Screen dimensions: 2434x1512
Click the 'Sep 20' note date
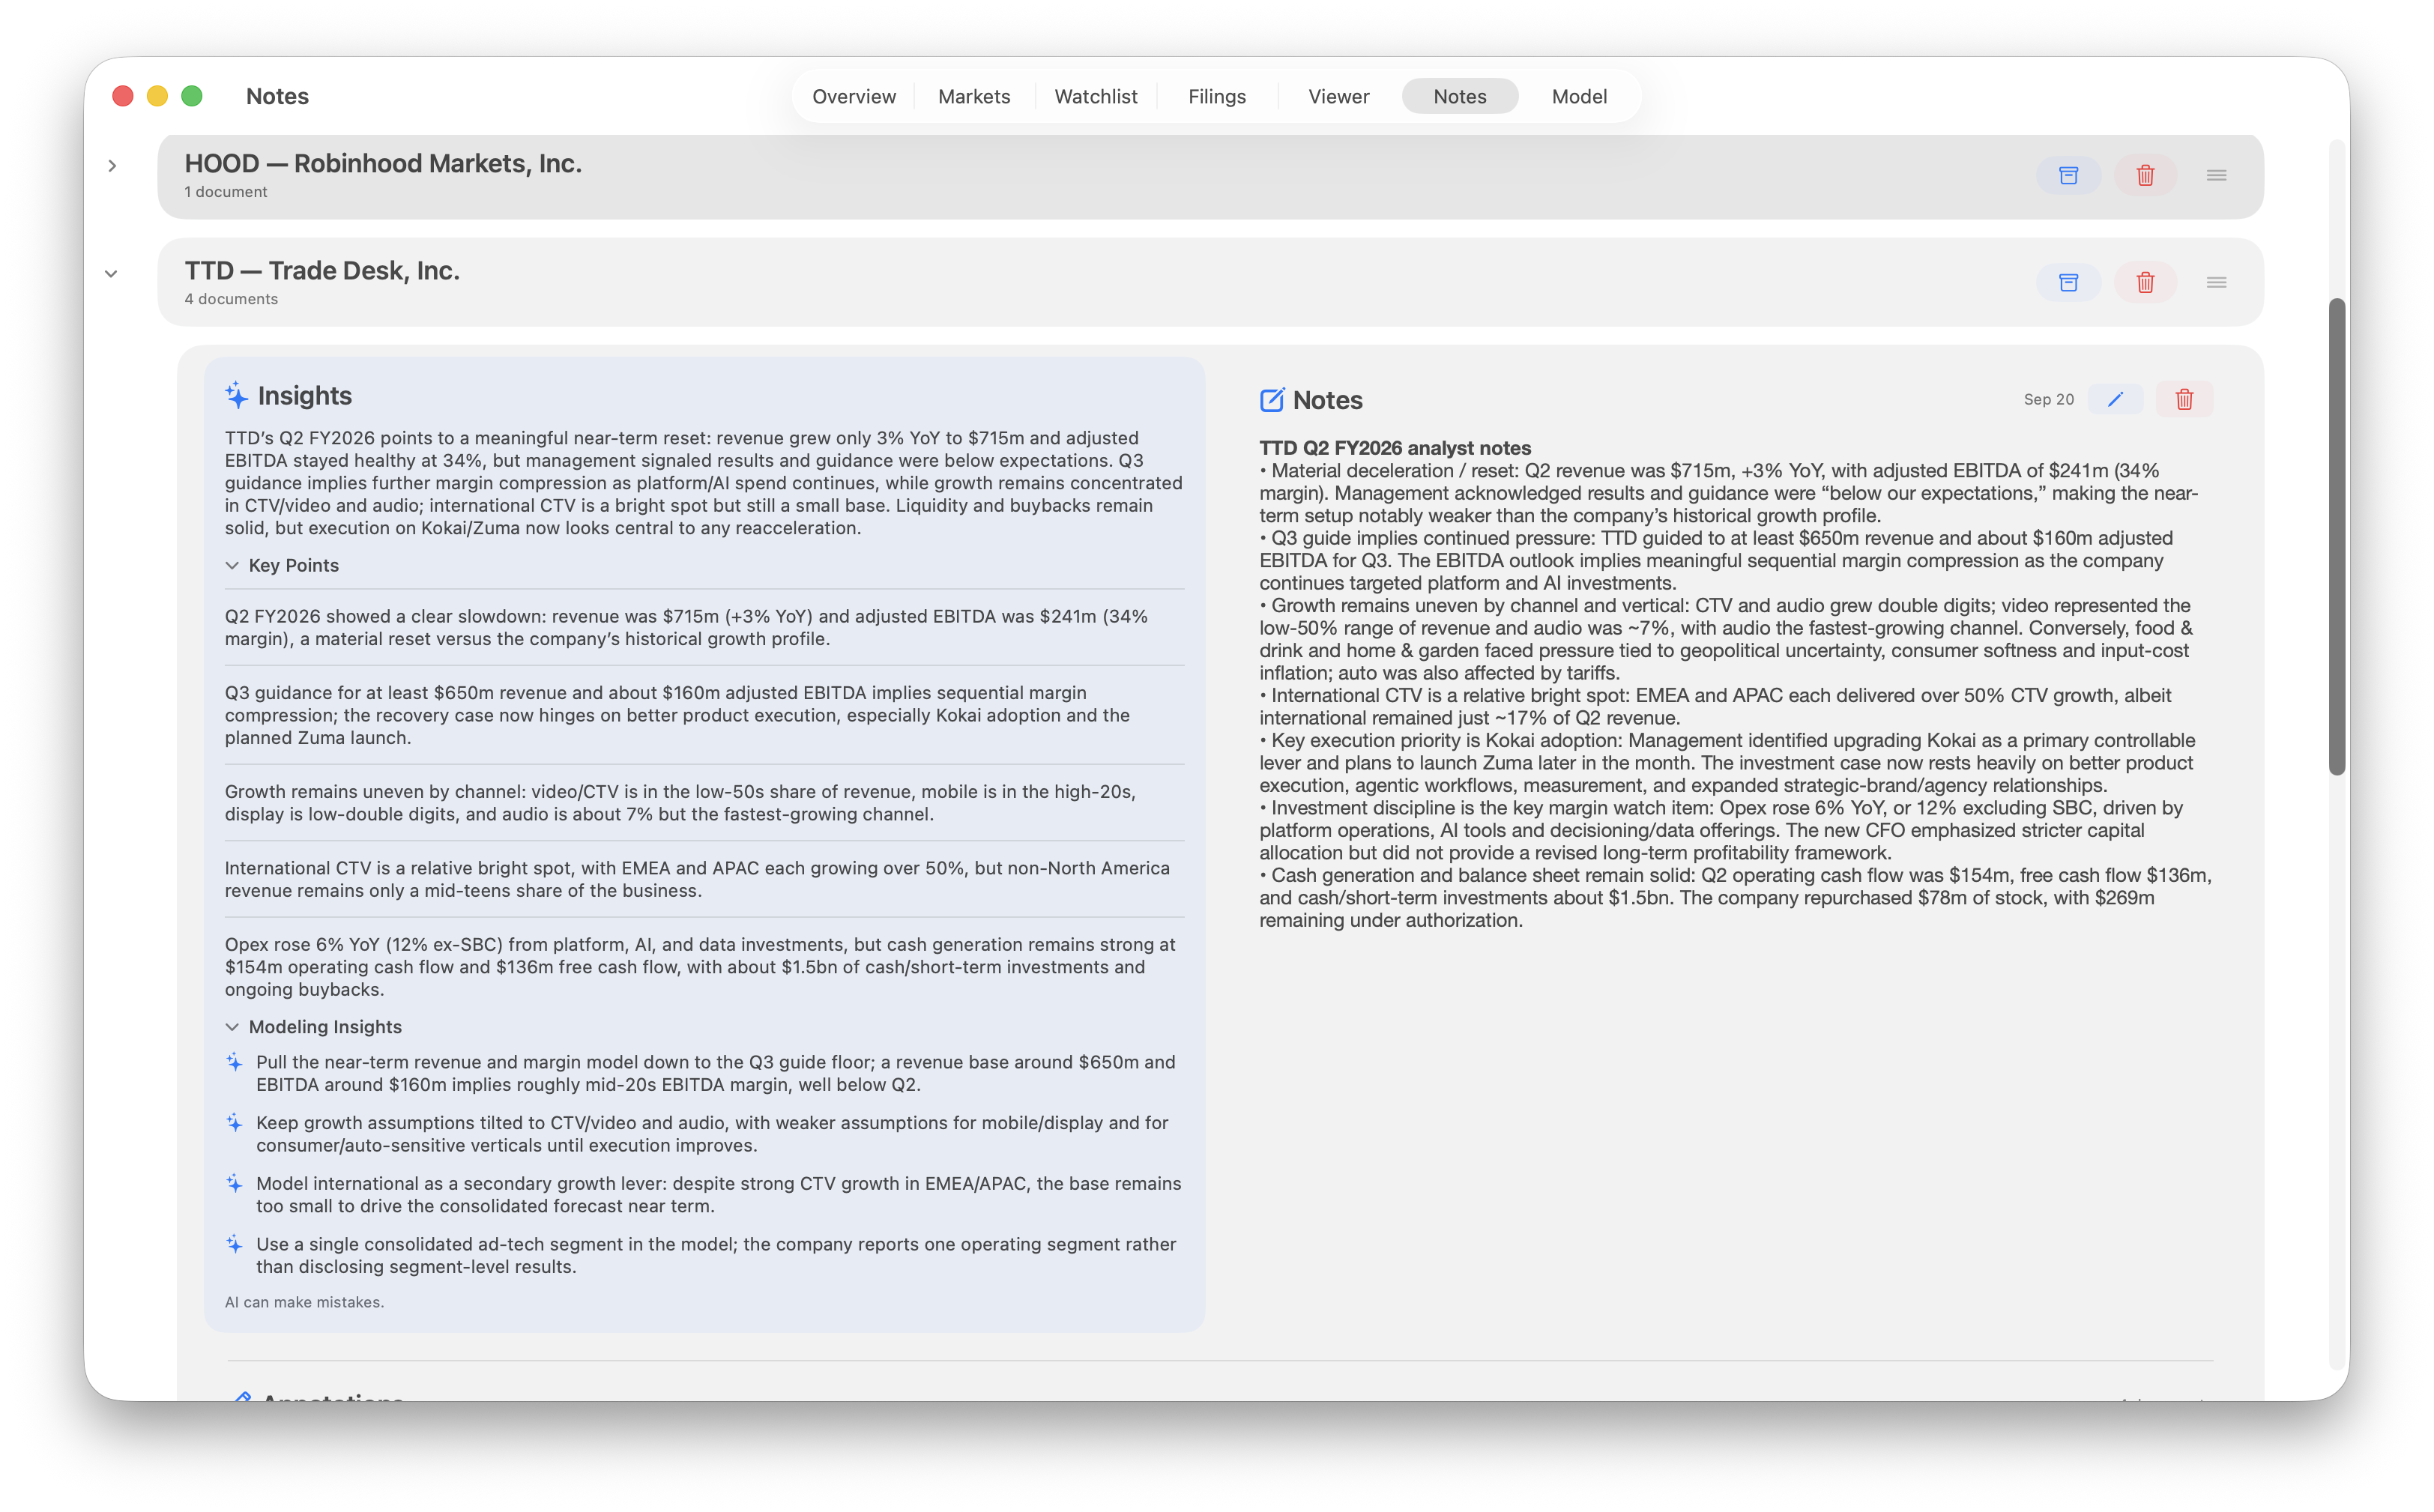[2048, 399]
